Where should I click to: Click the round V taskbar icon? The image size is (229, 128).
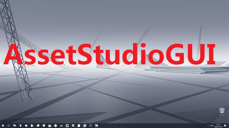(x=73, y=126)
